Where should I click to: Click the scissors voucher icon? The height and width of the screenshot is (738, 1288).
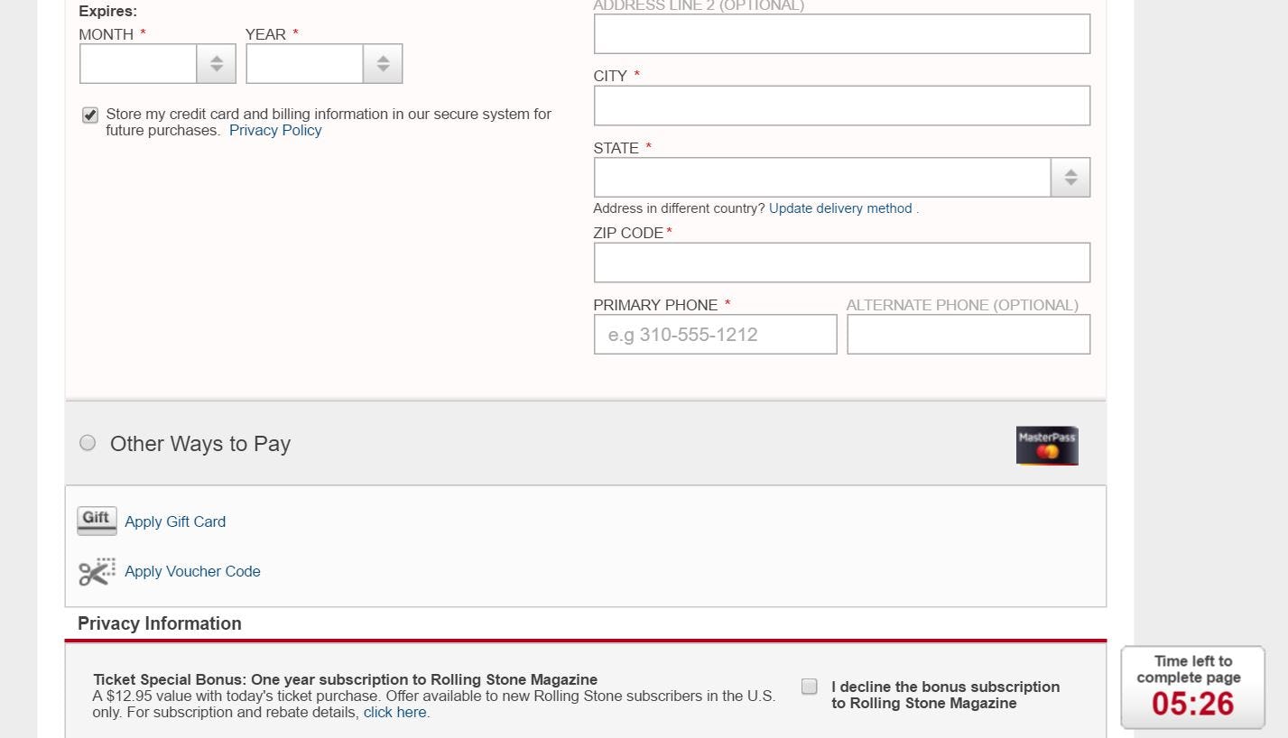[x=97, y=572]
